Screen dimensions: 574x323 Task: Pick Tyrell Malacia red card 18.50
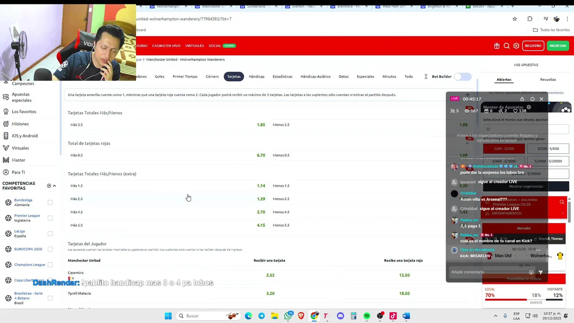click(404, 293)
